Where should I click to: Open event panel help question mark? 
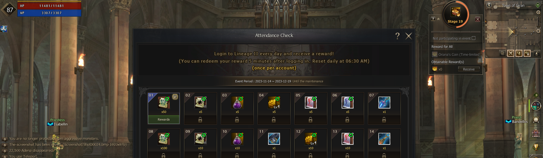click(433, 19)
